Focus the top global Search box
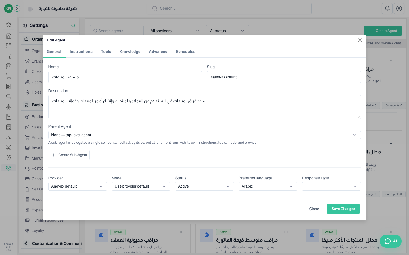This screenshot has width=409, height=255. point(229,8)
